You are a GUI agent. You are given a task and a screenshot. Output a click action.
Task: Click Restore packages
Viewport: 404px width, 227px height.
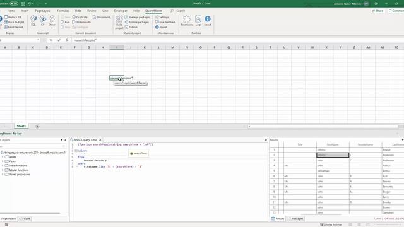137,22
